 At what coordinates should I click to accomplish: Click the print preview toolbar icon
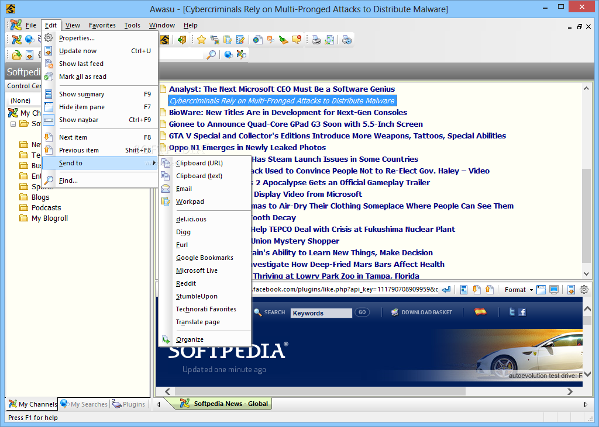pyautogui.click(x=329, y=40)
